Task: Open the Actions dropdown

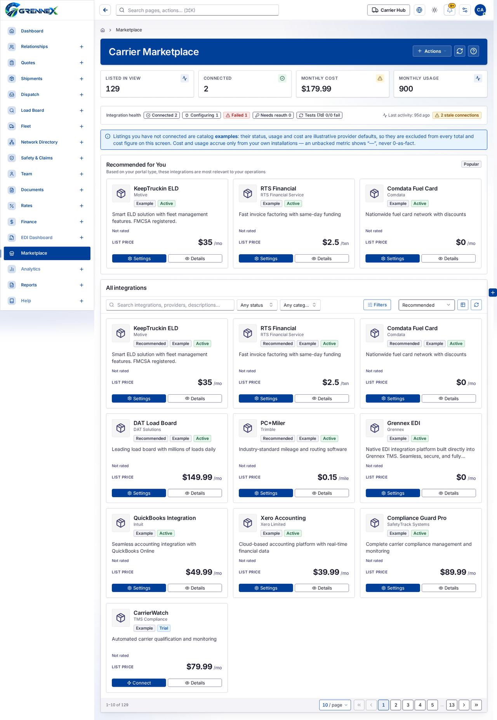Action: [x=432, y=51]
